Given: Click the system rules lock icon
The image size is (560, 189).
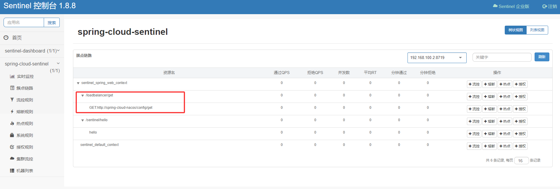Looking at the screenshot, I should (12, 135).
